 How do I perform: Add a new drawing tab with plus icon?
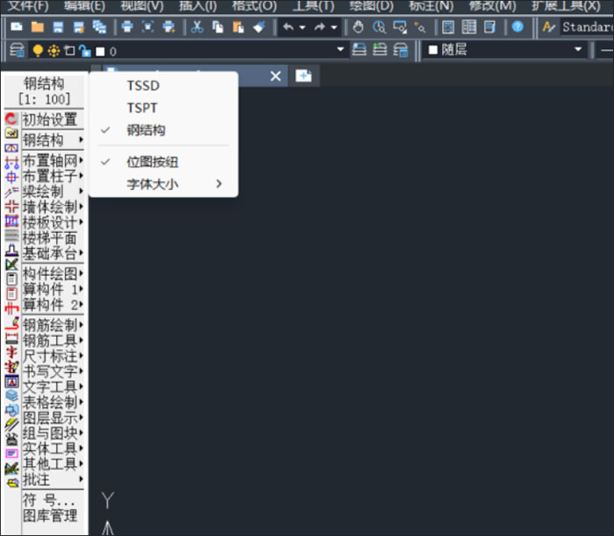303,76
